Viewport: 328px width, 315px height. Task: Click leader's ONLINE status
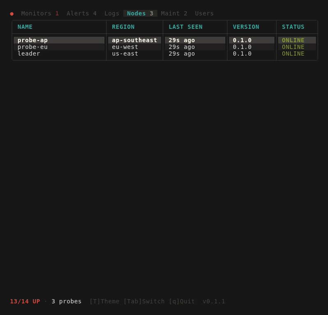pyautogui.click(x=293, y=53)
